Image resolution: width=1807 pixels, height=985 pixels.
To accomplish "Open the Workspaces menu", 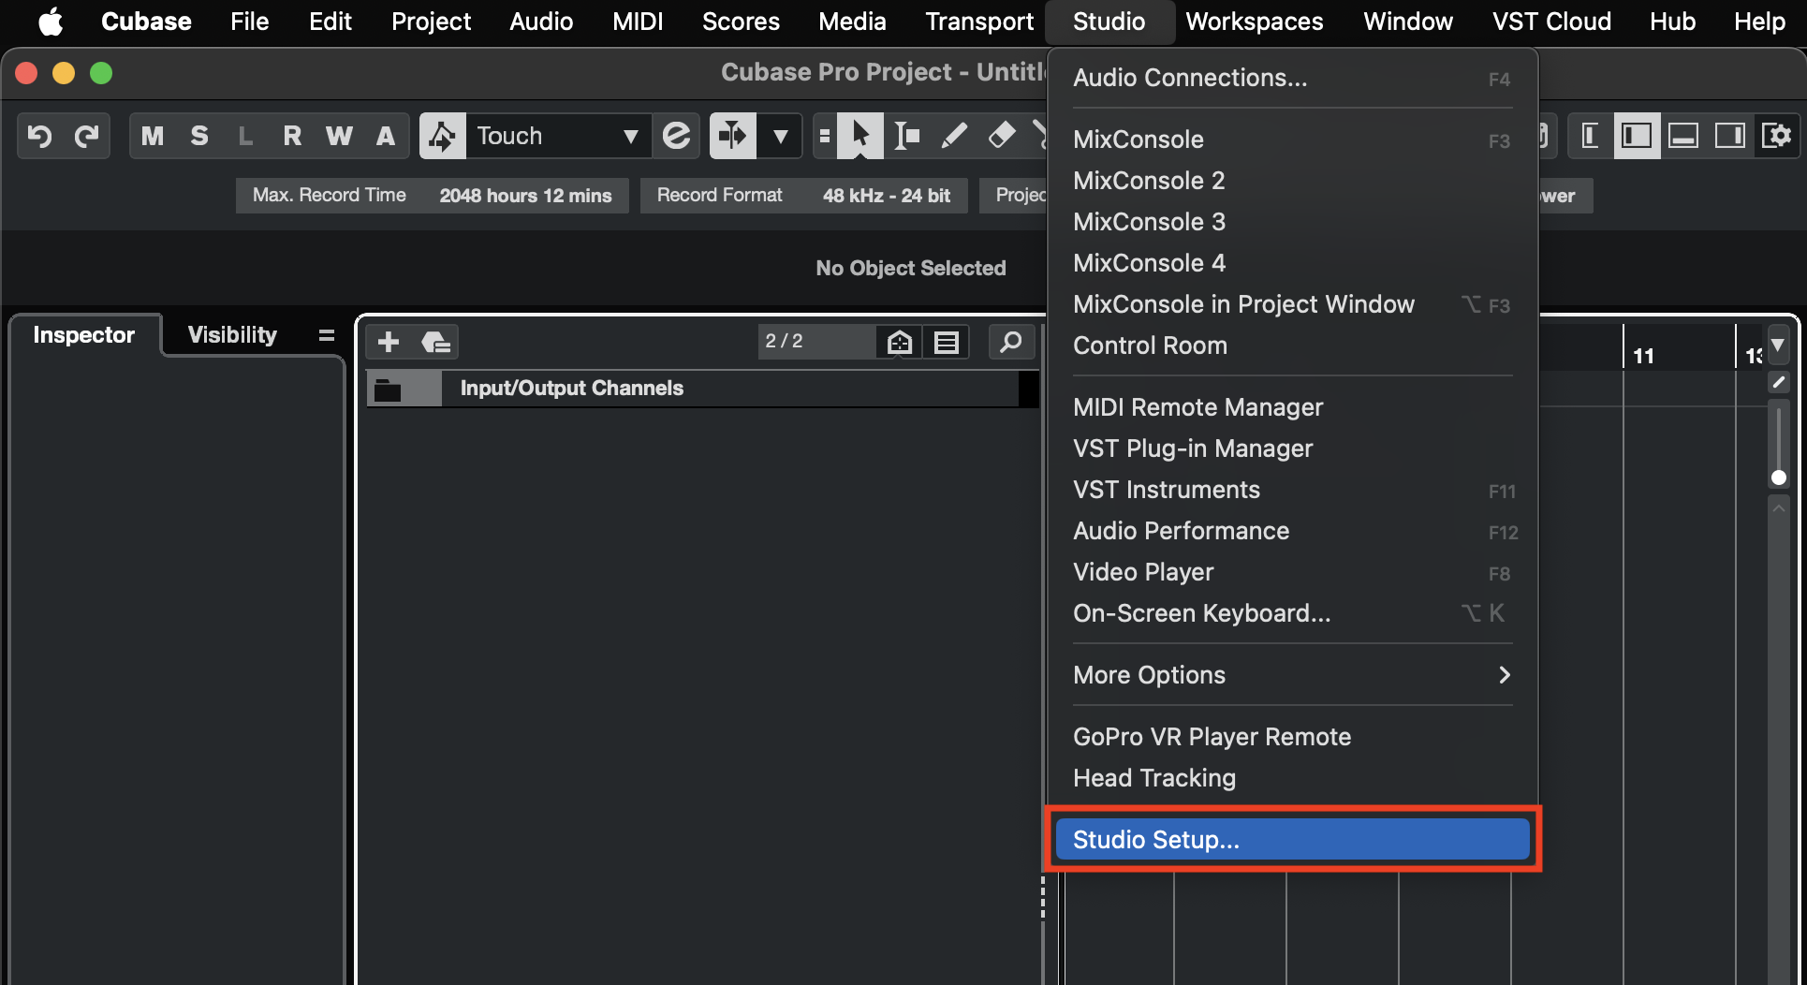I will 1255,22.
